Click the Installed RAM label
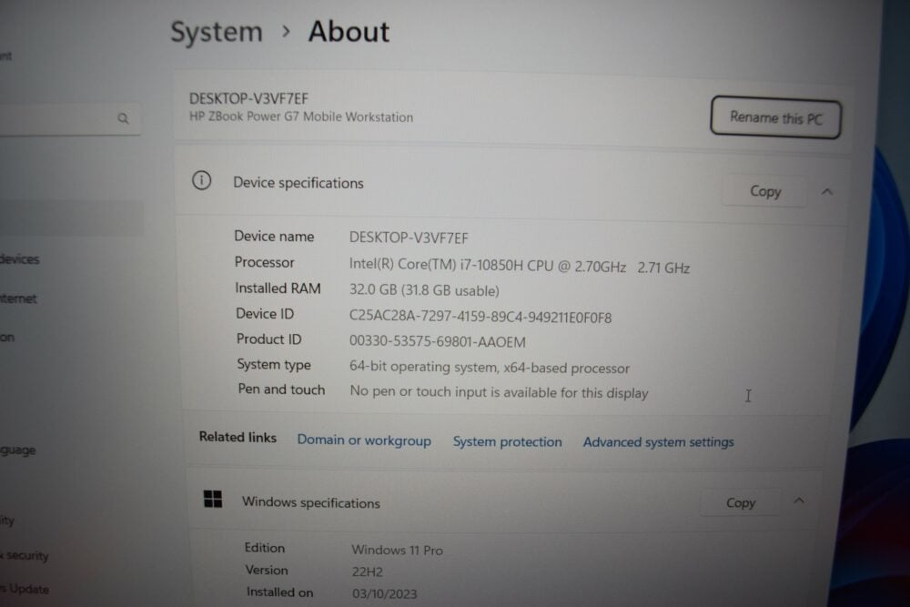The image size is (910, 607). (278, 288)
